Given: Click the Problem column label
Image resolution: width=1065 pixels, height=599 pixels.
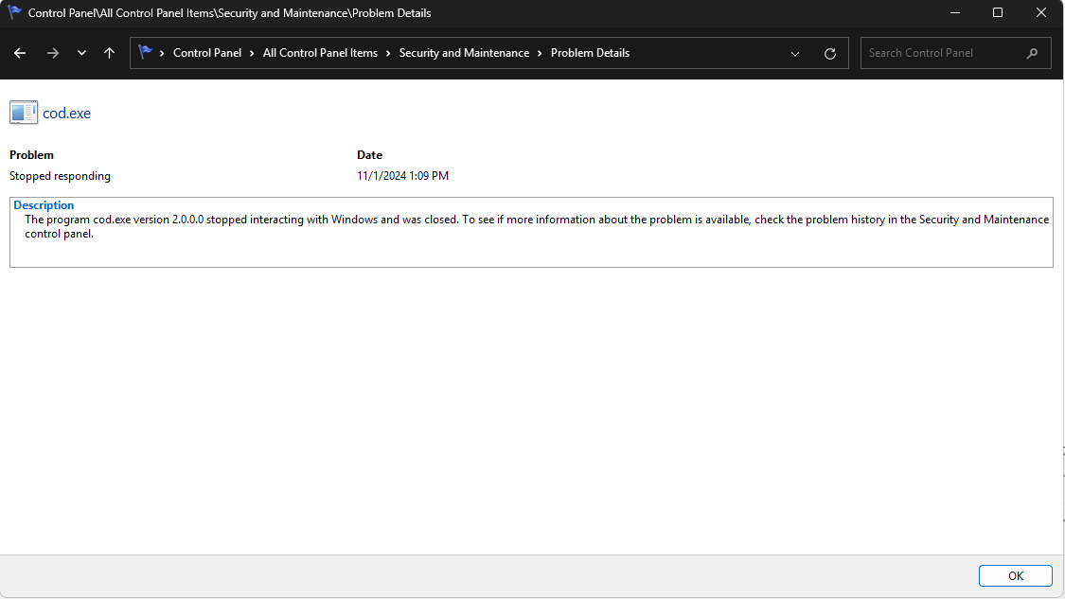Looking at the screenshot, I should (x=31, y=155).
